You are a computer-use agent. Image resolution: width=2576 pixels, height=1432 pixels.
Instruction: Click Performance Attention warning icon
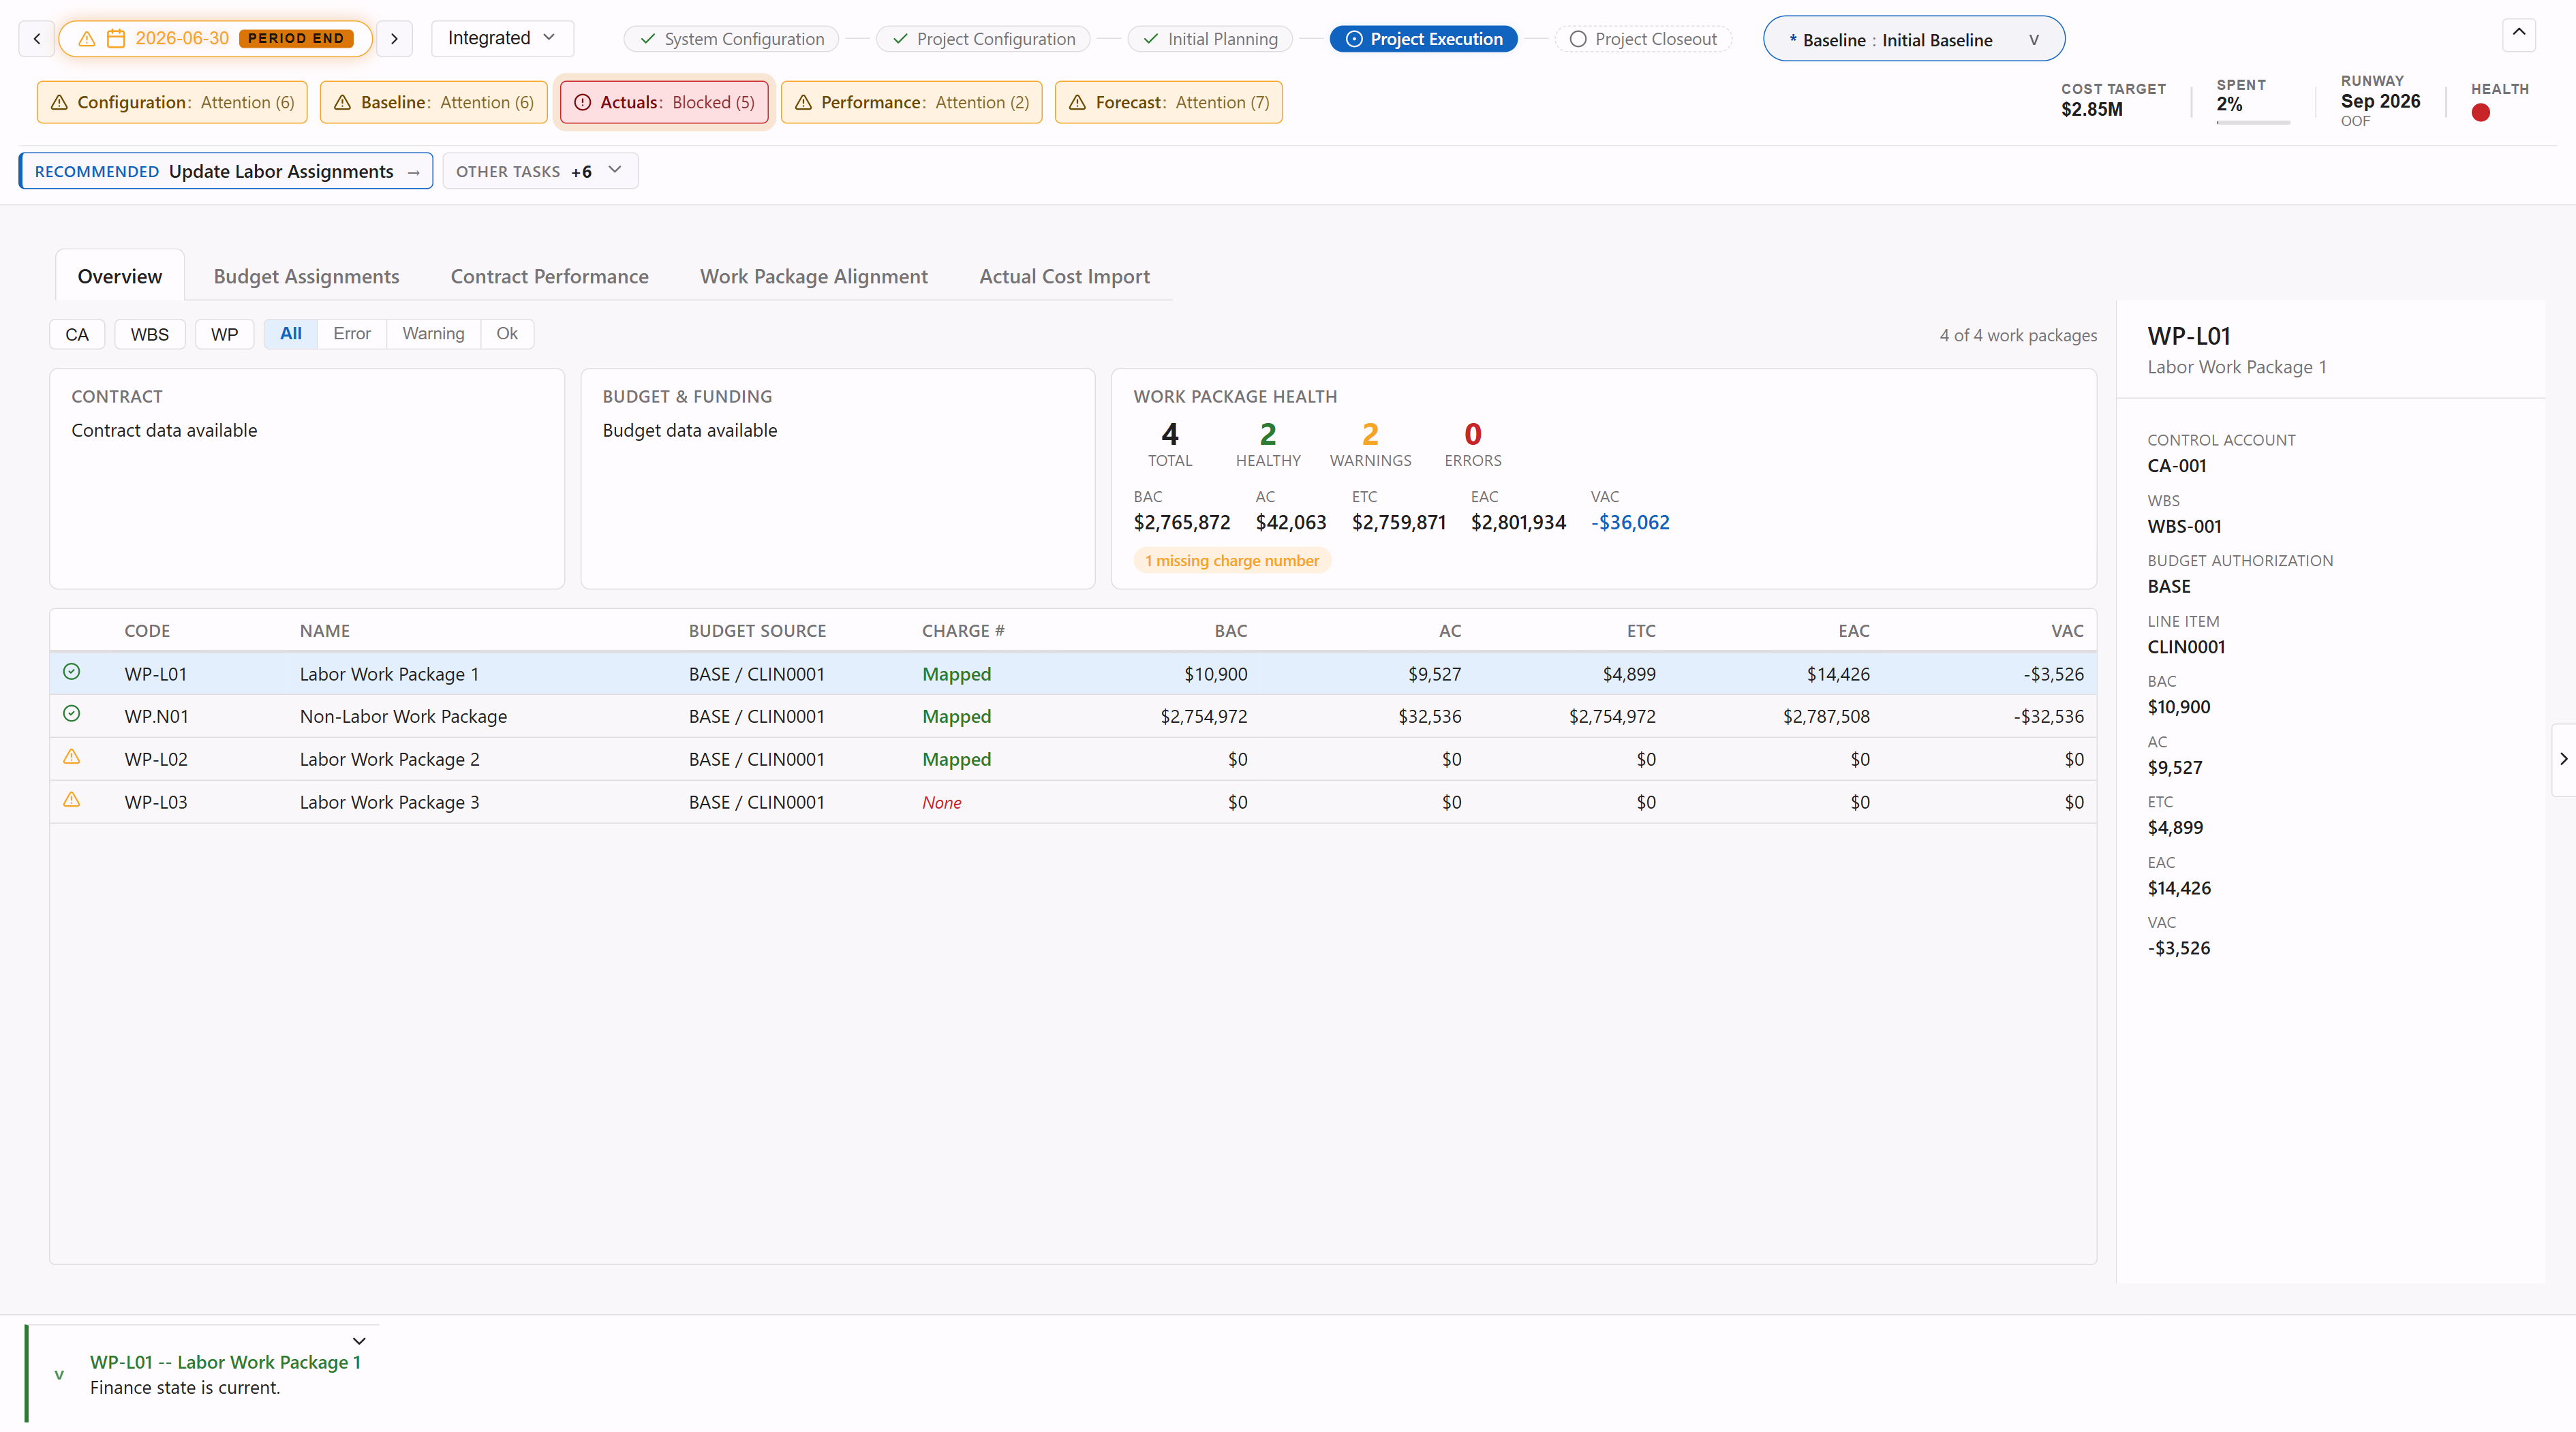[803, 102]
